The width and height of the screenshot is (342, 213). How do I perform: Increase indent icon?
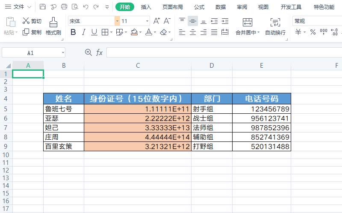pos(225,21)
